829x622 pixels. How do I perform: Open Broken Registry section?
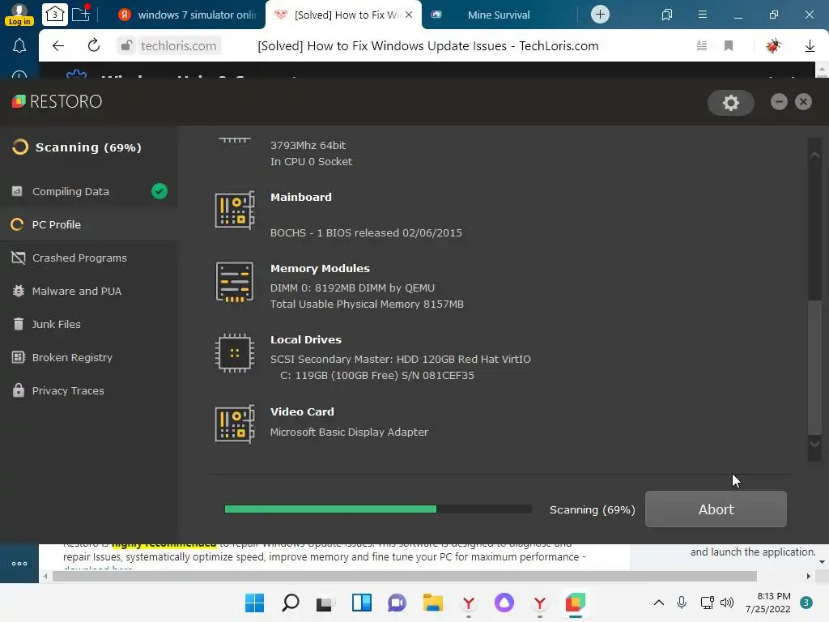point(89,357)
